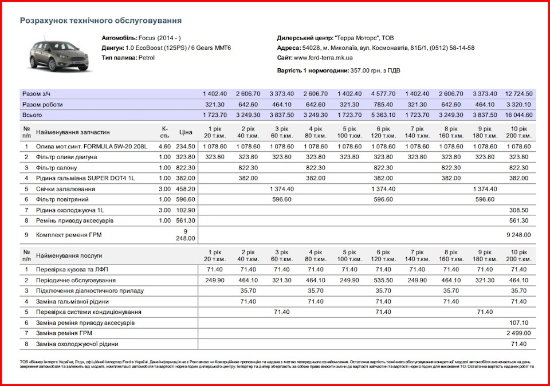Viewport: 550px width, 386px height.
Task: Select 'Перевірка системи кондиціонування' service name
Action: click(x=88, y=312)
